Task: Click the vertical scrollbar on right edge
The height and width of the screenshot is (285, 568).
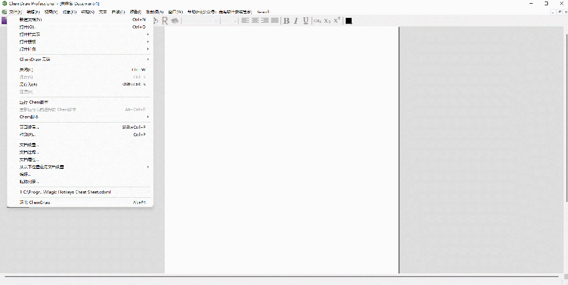Action: 565,105
